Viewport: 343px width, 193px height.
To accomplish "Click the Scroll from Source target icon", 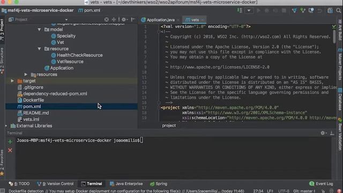I will [107, 19].
